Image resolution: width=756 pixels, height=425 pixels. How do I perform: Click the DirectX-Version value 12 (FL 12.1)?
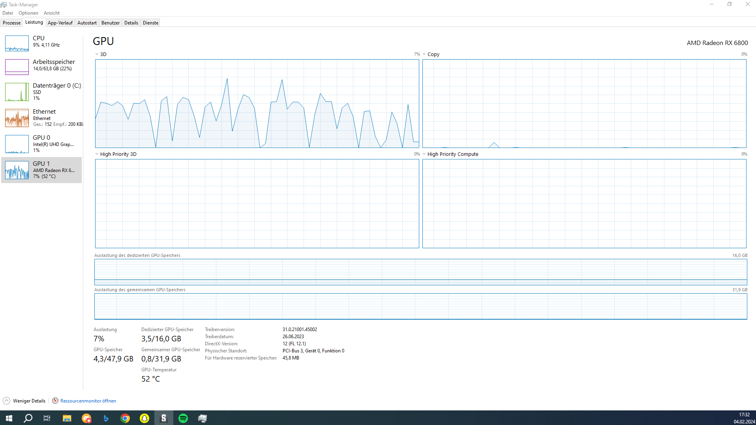coord(294,344)
